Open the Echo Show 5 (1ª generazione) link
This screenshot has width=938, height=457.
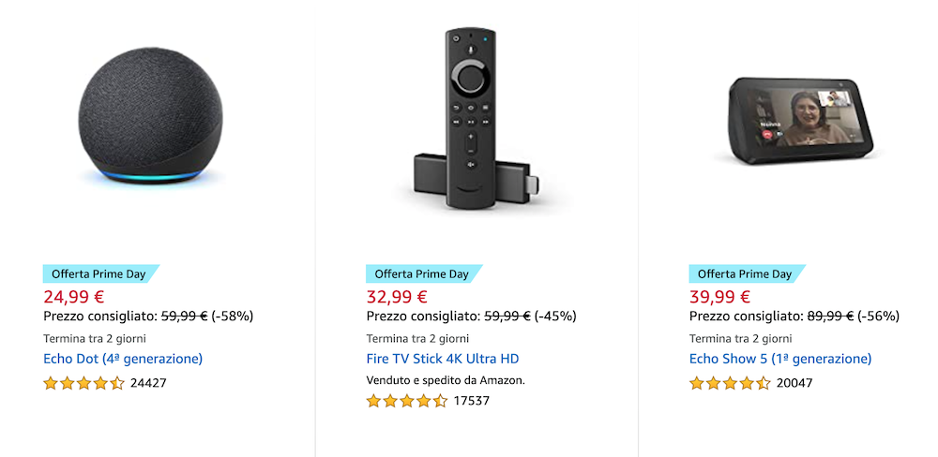point(779,359)
